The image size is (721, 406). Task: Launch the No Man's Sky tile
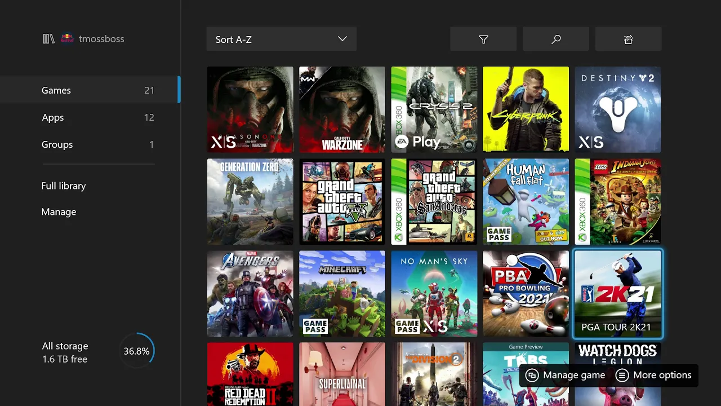[434, 294]
